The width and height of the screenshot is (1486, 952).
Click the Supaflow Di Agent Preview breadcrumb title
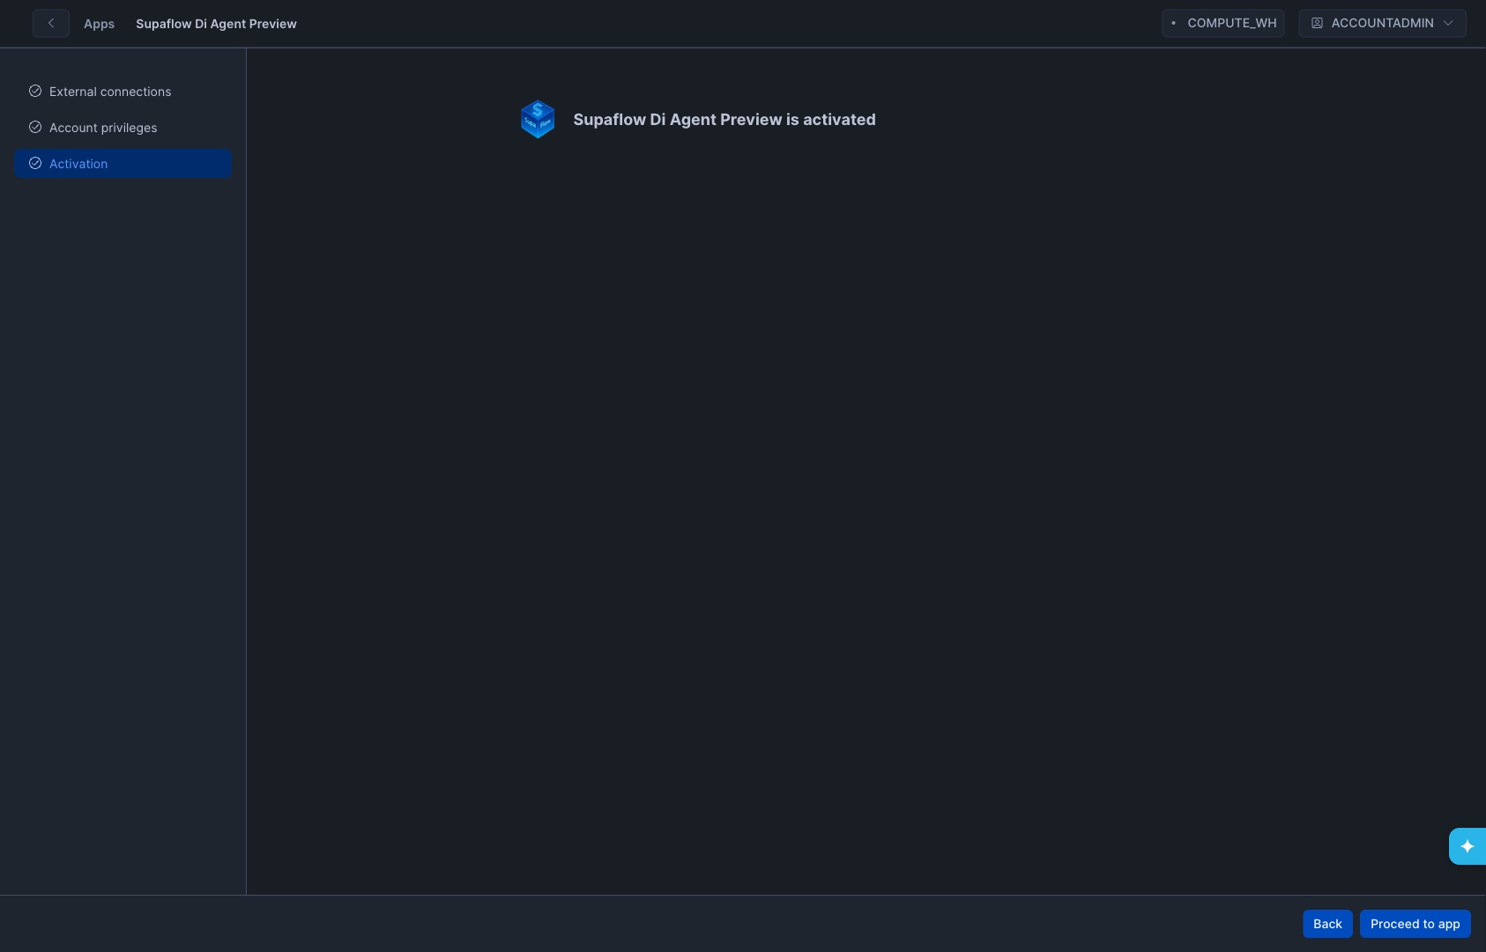[x=216, y=24]
